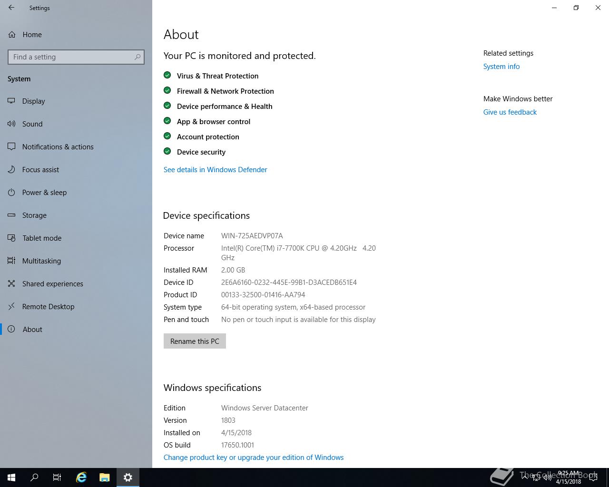609x487 pixels.
Task: Click the magnifier icon in Find a setting
Action: point(138,57)
